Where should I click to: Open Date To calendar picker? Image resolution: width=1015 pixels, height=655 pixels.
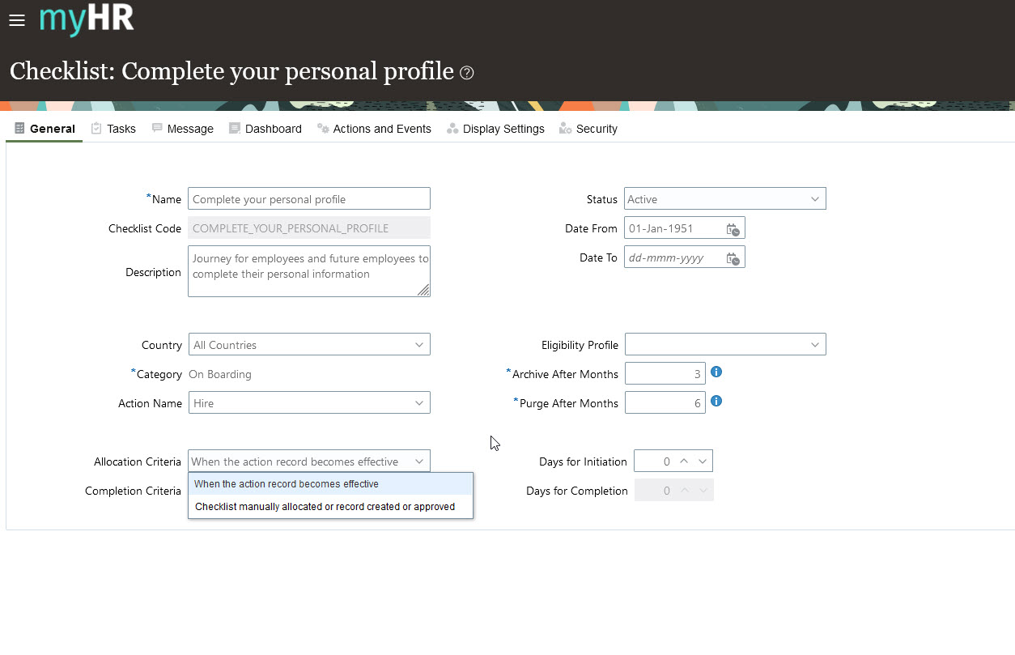[733, 258]
